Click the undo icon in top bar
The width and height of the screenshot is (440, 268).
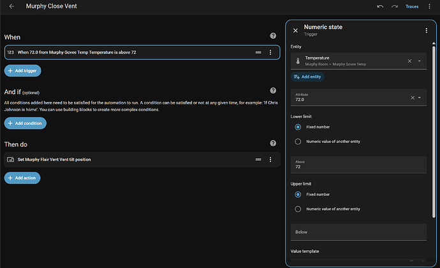(x=380, y=6)
